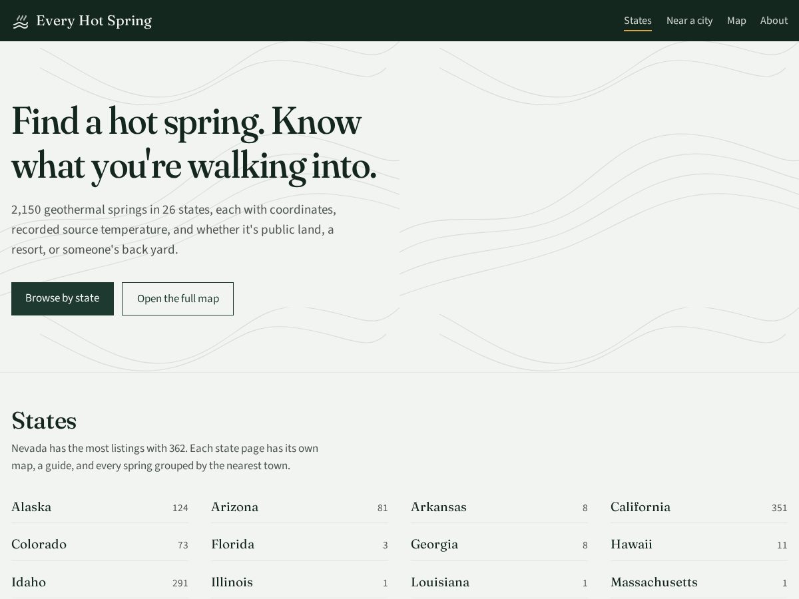The height and width of the screenshot is (599, 799).
Task: Click the count 124 beside Alaska
Action: [x=180, y=508]
